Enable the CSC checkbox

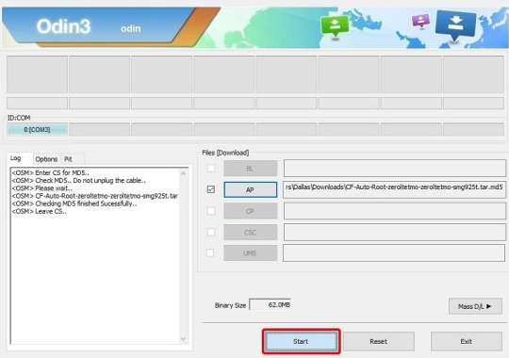pos(211,232)
